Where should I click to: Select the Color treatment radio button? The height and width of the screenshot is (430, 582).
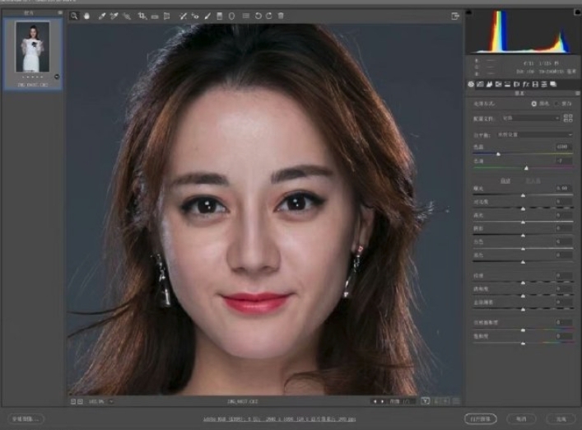[533, 104]
